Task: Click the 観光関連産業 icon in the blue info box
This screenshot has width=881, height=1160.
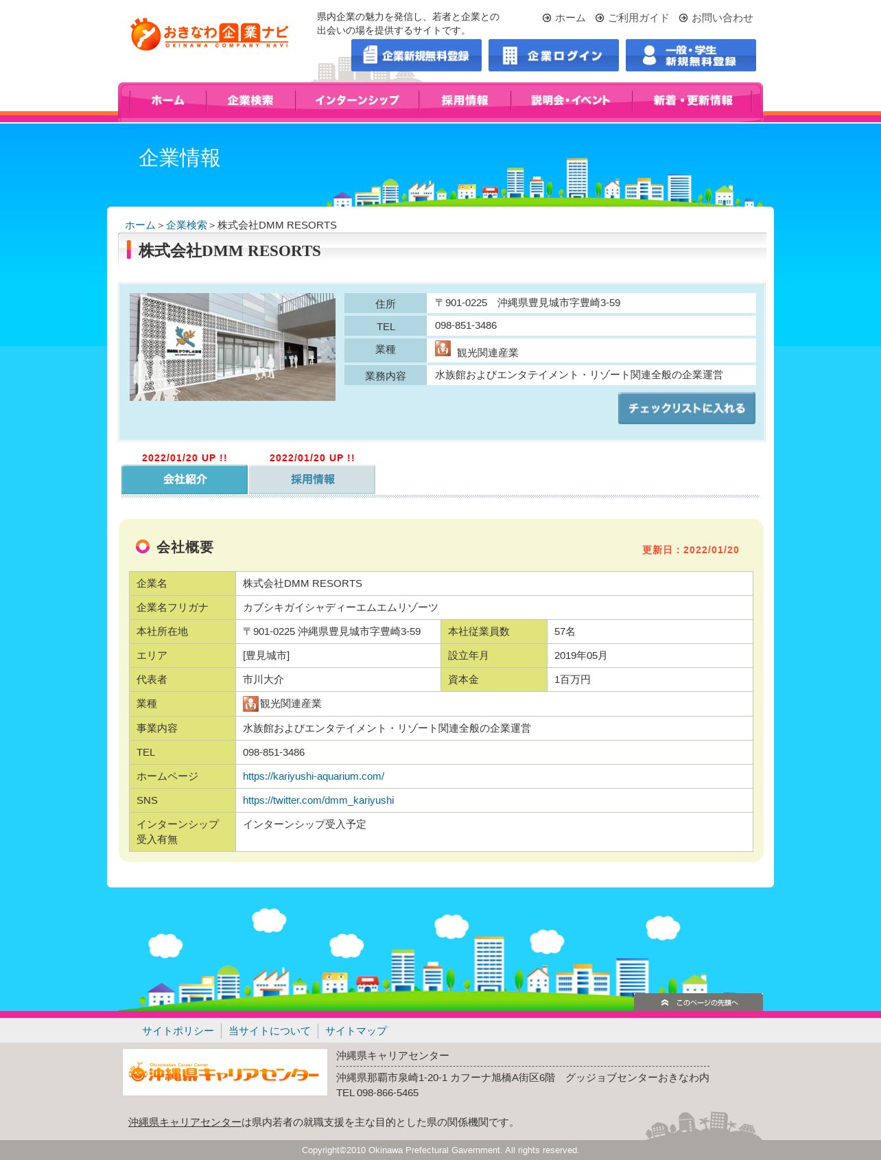Action: pos(443,349)
